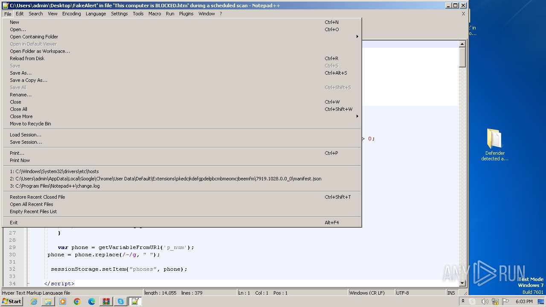Open Skype from the taskbar
The width and height of the screenshot is (546, 307).
click(121, 301)
